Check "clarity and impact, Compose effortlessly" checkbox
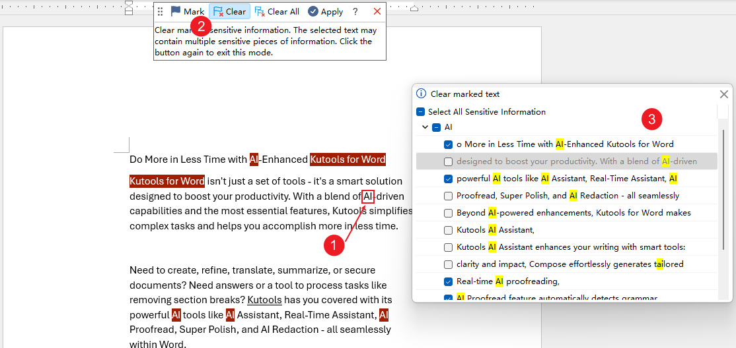 pyautogui.click(x=448, y=264)
